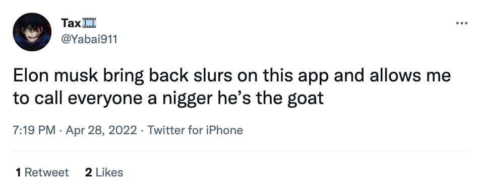Visit the @Yabai911 handle link

(89, 39)
